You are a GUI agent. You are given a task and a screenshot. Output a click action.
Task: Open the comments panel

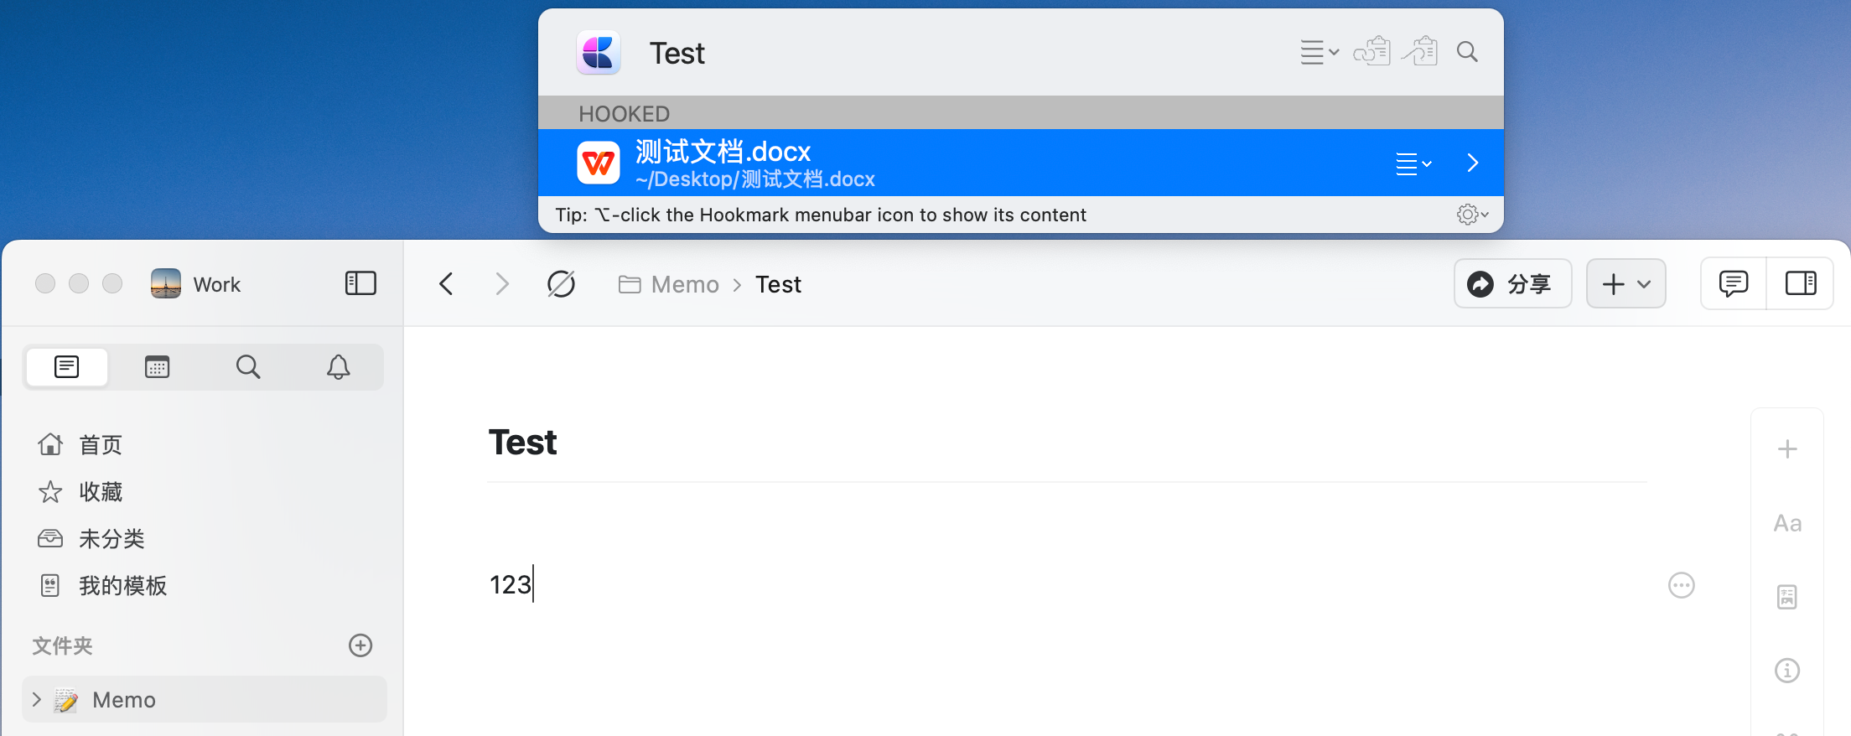click(x=1733, y=283)
